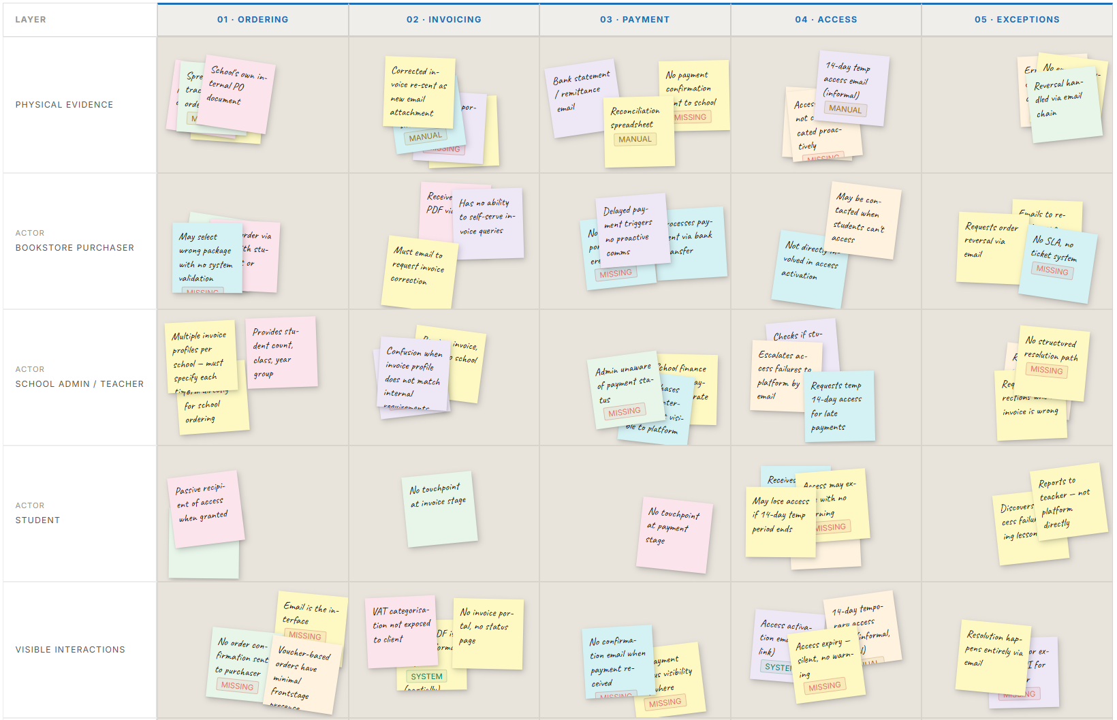Select the "School's own internal PO document" note
1117x720 pixels.
point(236,95)
